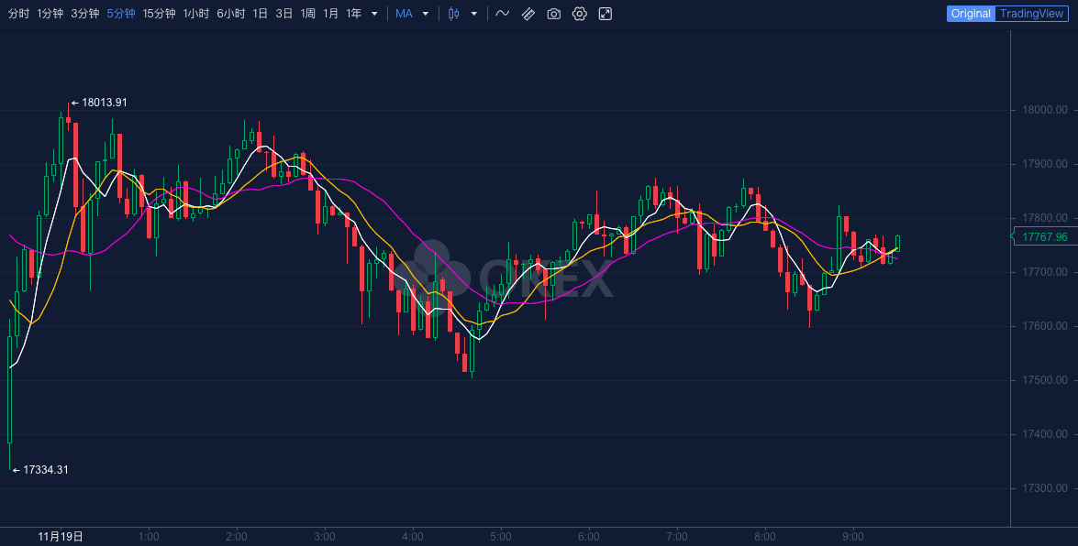Click the candlestick chart type icon
The height and width of the screenshot is (546, 1078).
pos(454,14)
